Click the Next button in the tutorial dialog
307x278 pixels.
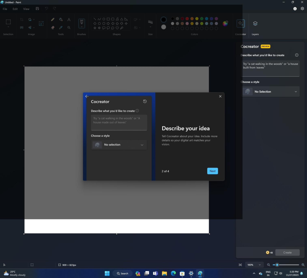coord(212,171)
